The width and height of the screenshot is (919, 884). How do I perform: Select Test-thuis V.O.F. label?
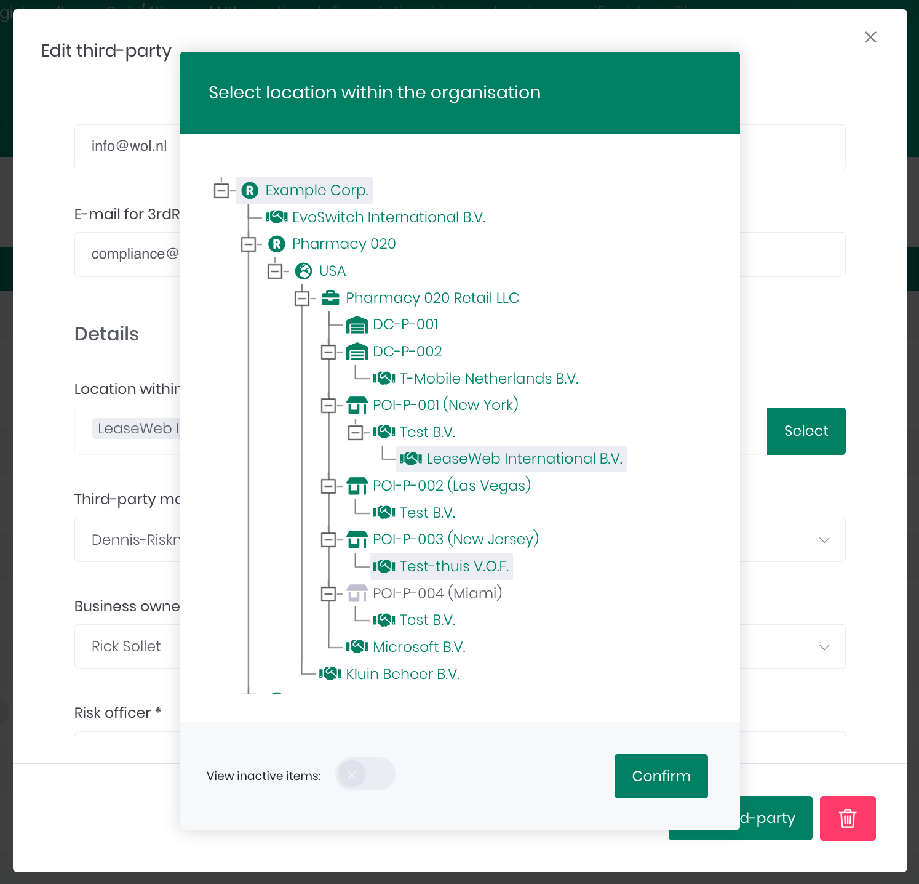click(455, 566)
